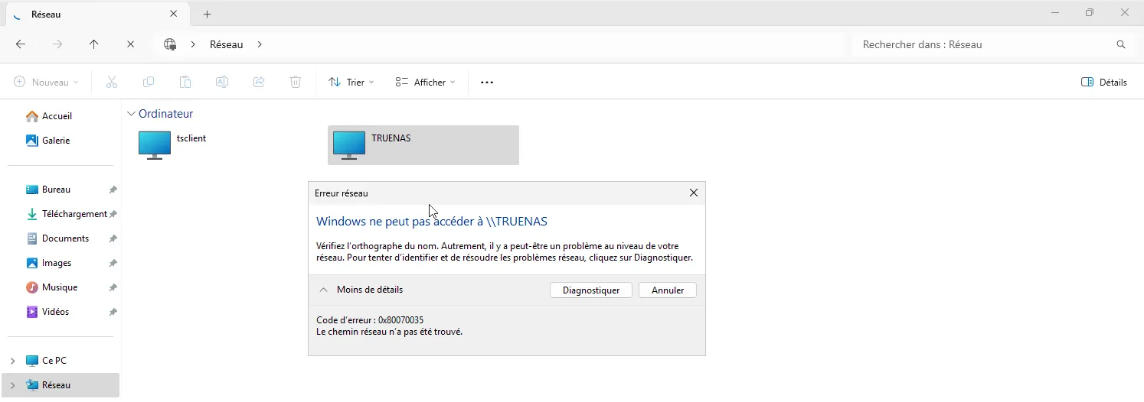Screen dimensions: 1144x402
Task: Navigate back with the left arrow
Action: [x=21, y=44]
